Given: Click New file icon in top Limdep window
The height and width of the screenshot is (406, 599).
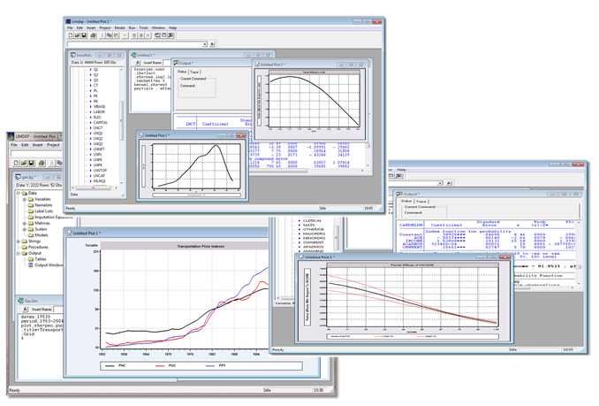Looking at the screenshot, I should click(x=71, y=35).
